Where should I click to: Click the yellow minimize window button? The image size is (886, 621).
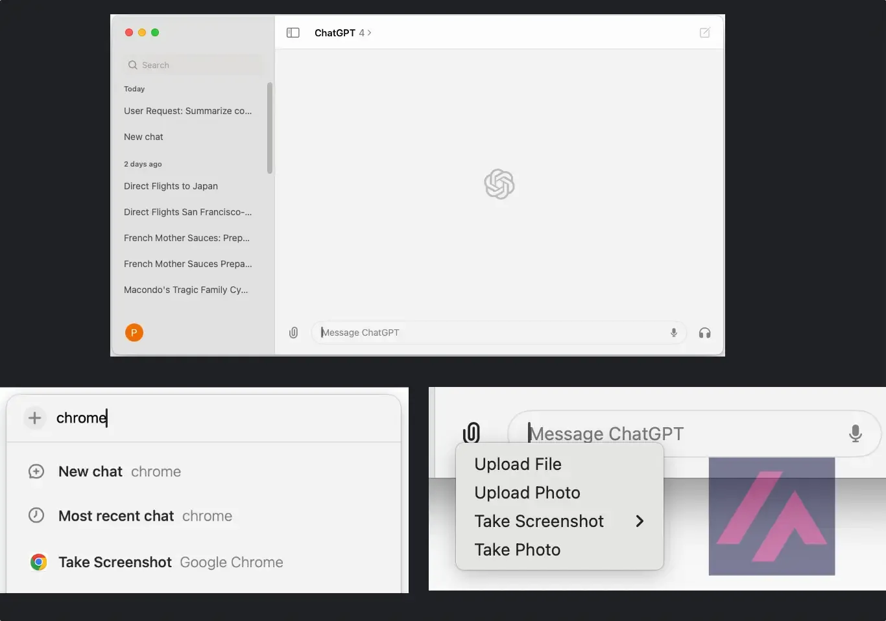pos(142,32)
